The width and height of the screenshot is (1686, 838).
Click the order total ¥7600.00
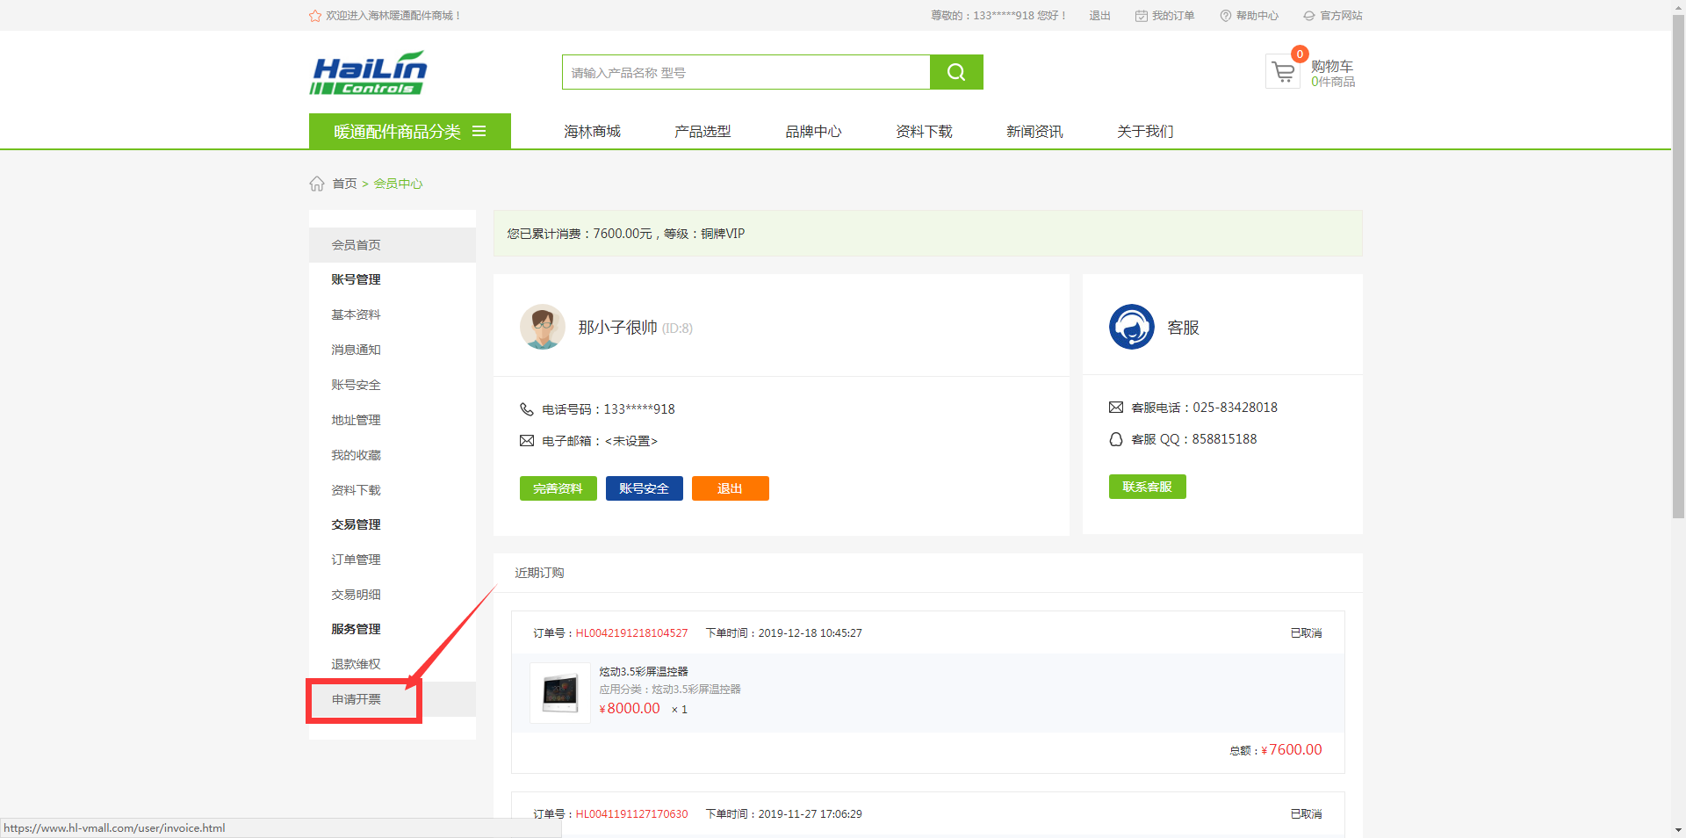click(x=1291, y=750)
